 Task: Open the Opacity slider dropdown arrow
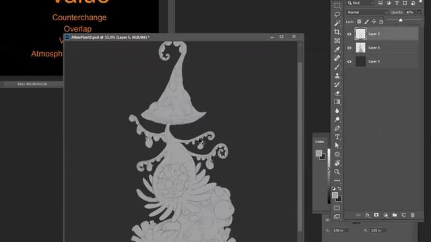(419, 12)
